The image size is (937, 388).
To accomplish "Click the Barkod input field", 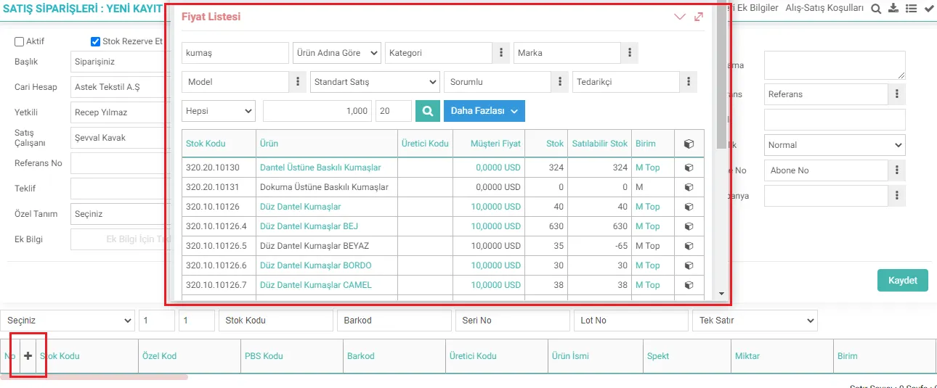I will pyautogui.click(x=394, y=321).
